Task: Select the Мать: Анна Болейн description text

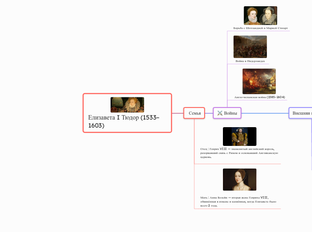Action: point(239,202)
